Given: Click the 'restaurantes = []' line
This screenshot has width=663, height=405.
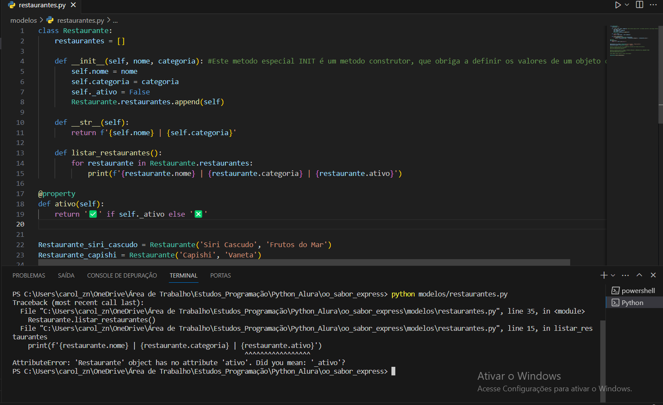Looking at the screenshot, I should 90,41.
